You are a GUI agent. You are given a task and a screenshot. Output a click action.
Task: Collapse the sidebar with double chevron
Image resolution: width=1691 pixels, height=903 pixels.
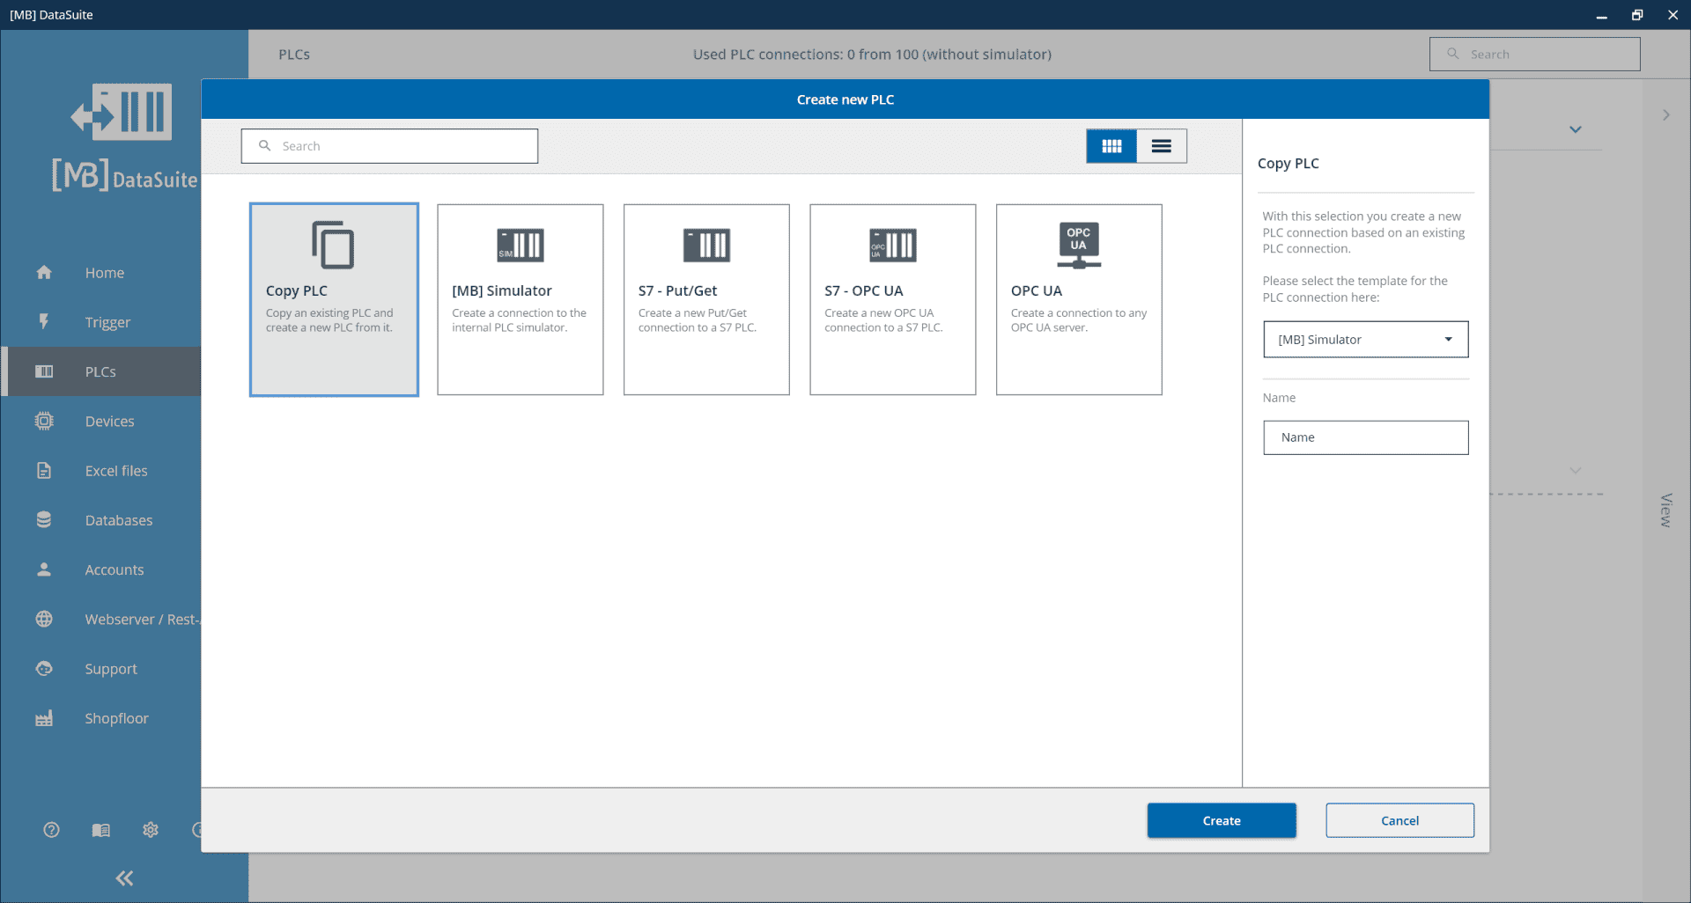124,878
